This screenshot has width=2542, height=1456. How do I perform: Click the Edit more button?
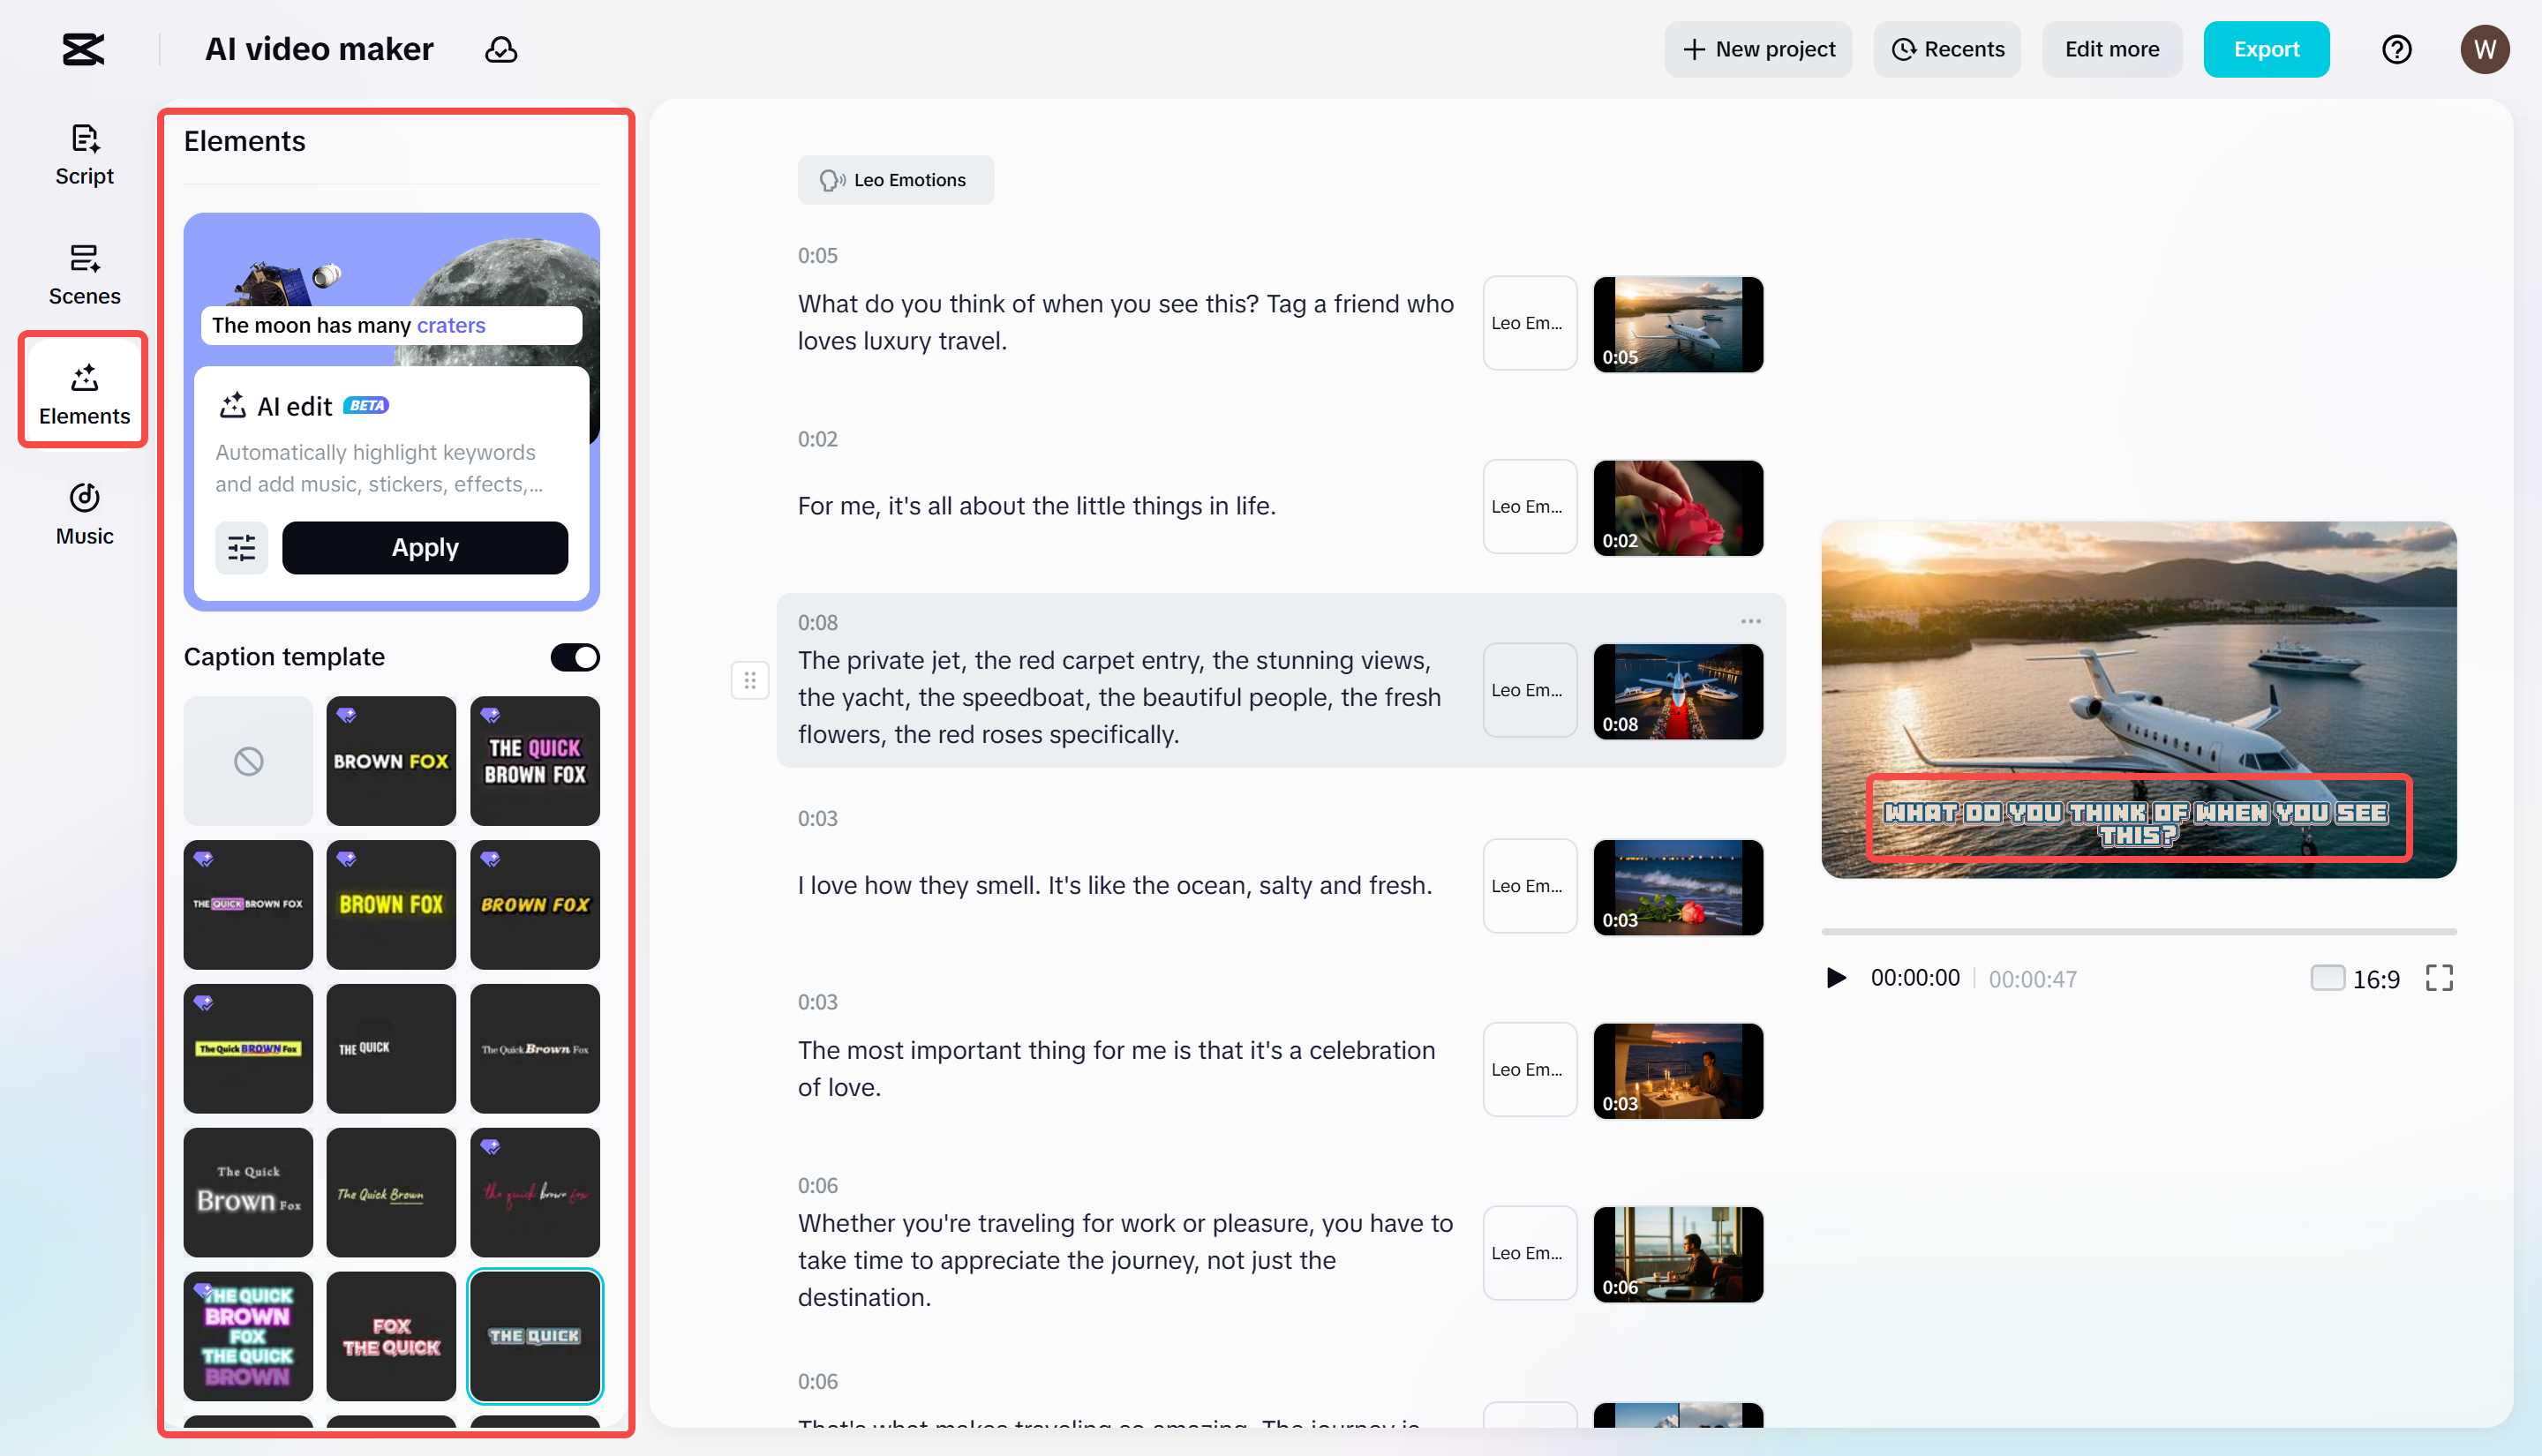tap(2111, 49)
